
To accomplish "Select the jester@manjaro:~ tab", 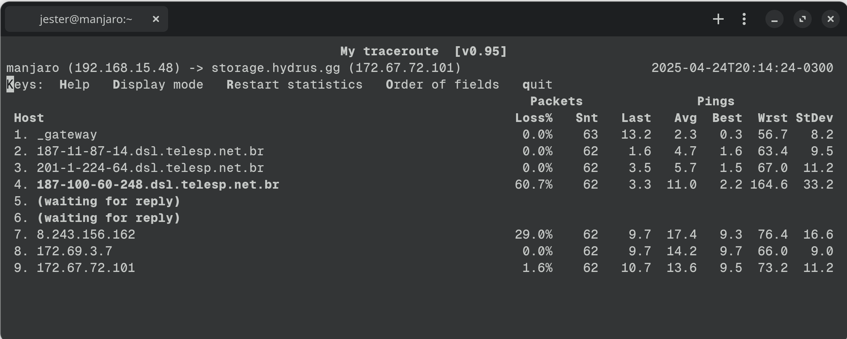I will point(86,19).
